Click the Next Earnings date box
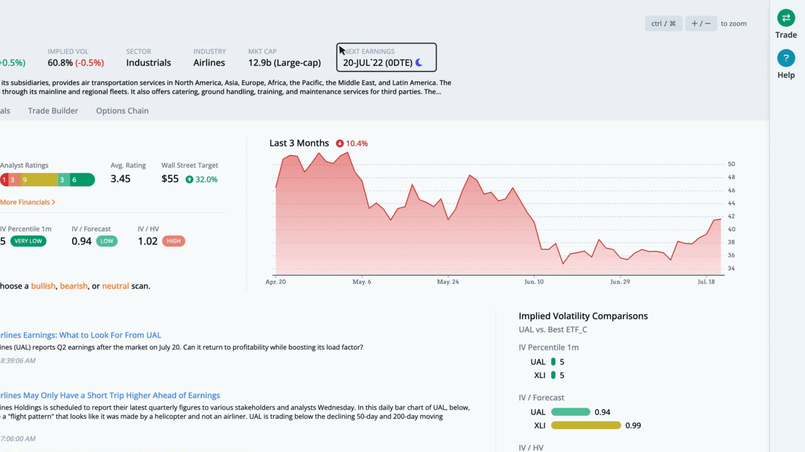This screenshot has height=452, width=805. pos(386,57)
